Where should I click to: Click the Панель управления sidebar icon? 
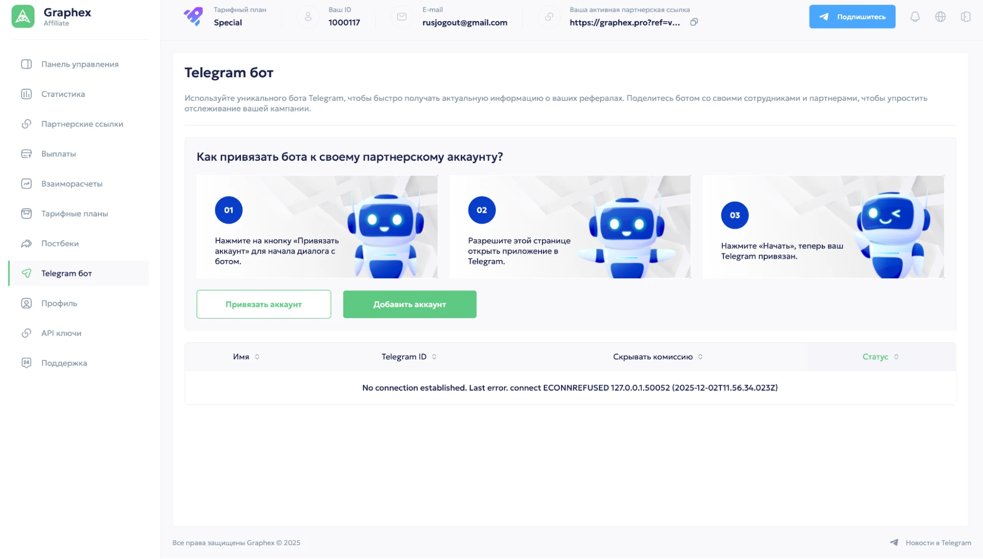tap(27, 64)
